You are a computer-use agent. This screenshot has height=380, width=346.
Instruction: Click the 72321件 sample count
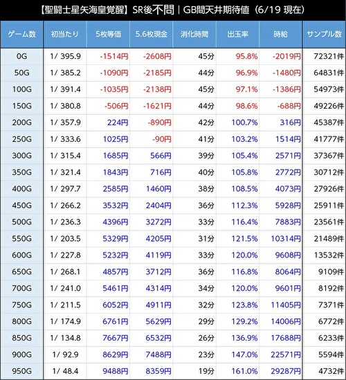click(329, 57)
